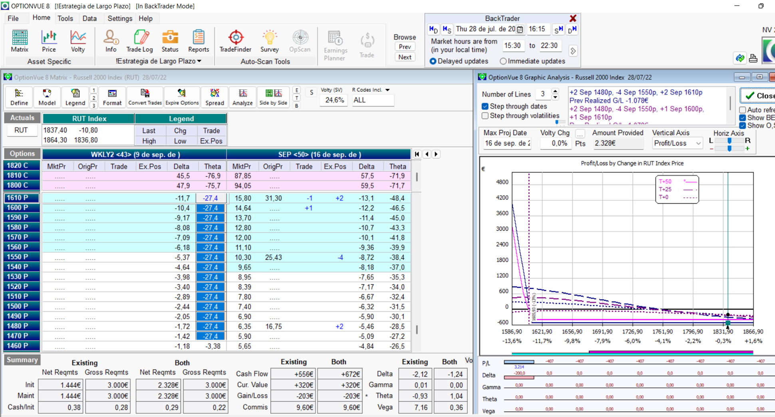Move expirations to the right arrow
The width and height of the screenshot is (775, 417).
[x=436, y=154]
